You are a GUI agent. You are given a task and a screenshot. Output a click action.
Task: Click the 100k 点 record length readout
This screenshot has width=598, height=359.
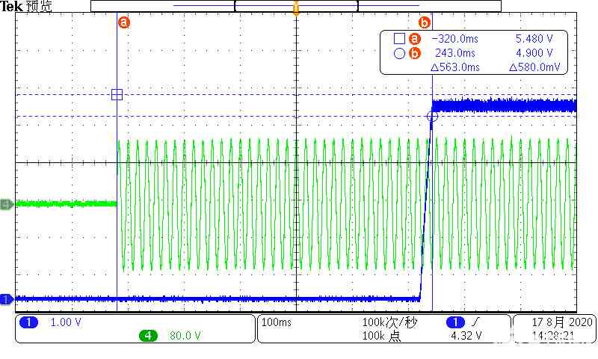coord(381,336)
